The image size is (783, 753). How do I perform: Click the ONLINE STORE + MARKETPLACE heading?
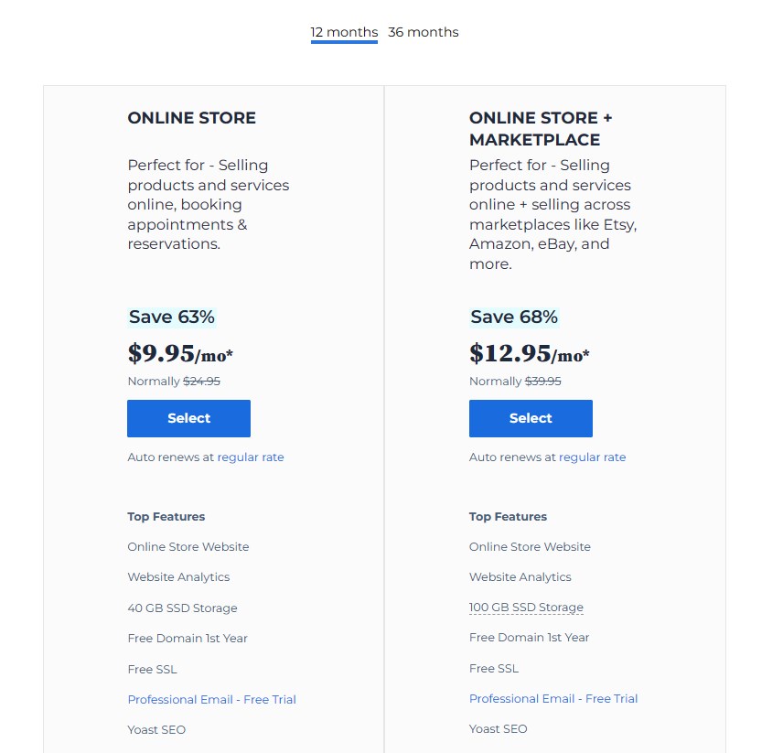pyautogui.click(x=541, y=129)
